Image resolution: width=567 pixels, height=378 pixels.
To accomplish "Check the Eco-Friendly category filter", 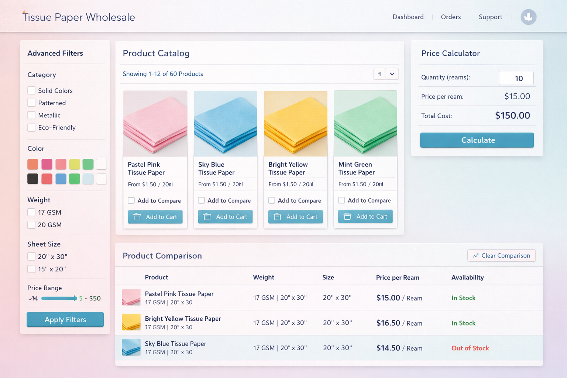I will click(31, 127).
